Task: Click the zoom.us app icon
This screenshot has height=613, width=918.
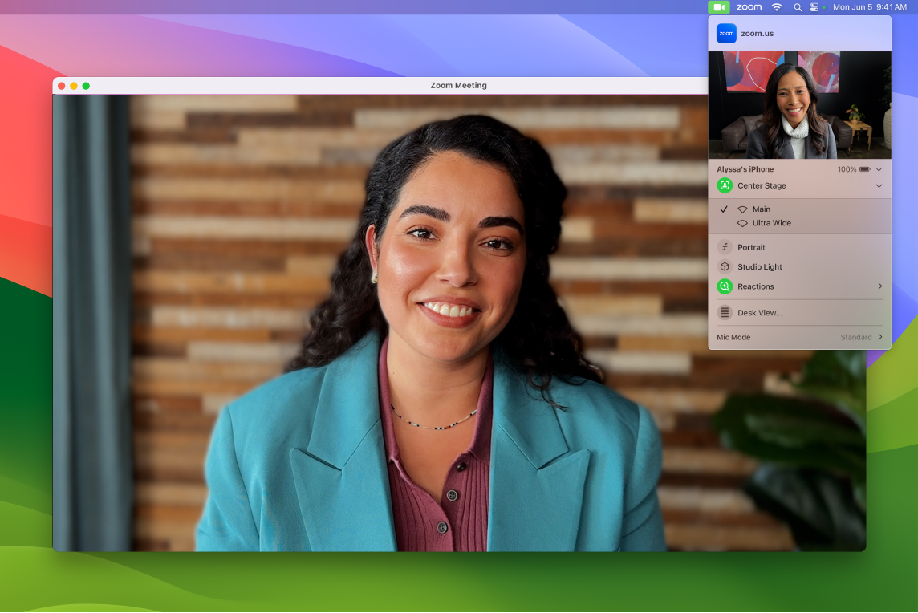Action: [725, 33]
